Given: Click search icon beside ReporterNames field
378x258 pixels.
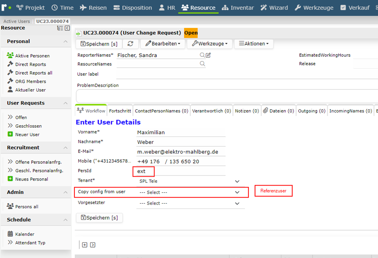Looking at the screenshot, I should tap(202, 55).
